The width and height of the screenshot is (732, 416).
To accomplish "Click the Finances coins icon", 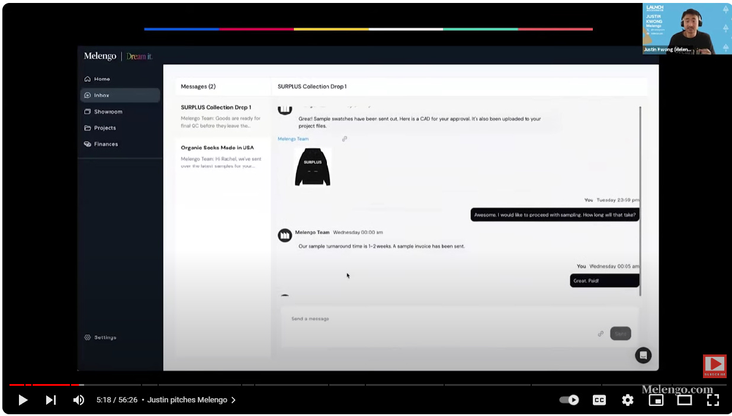I will click(88, 144).
